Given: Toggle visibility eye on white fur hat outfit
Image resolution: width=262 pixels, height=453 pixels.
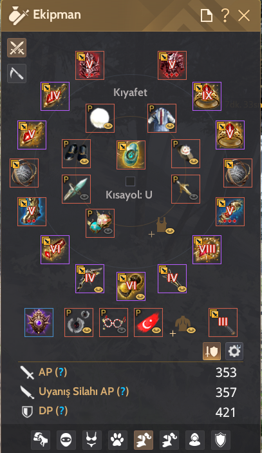Looking at the screenshot, I should pyautogui.click(x=108, y=126).
